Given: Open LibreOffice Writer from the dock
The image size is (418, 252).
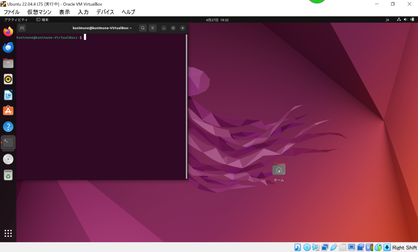Looking at the screenshot, I should pyautogui.click(x=8, y=95).
